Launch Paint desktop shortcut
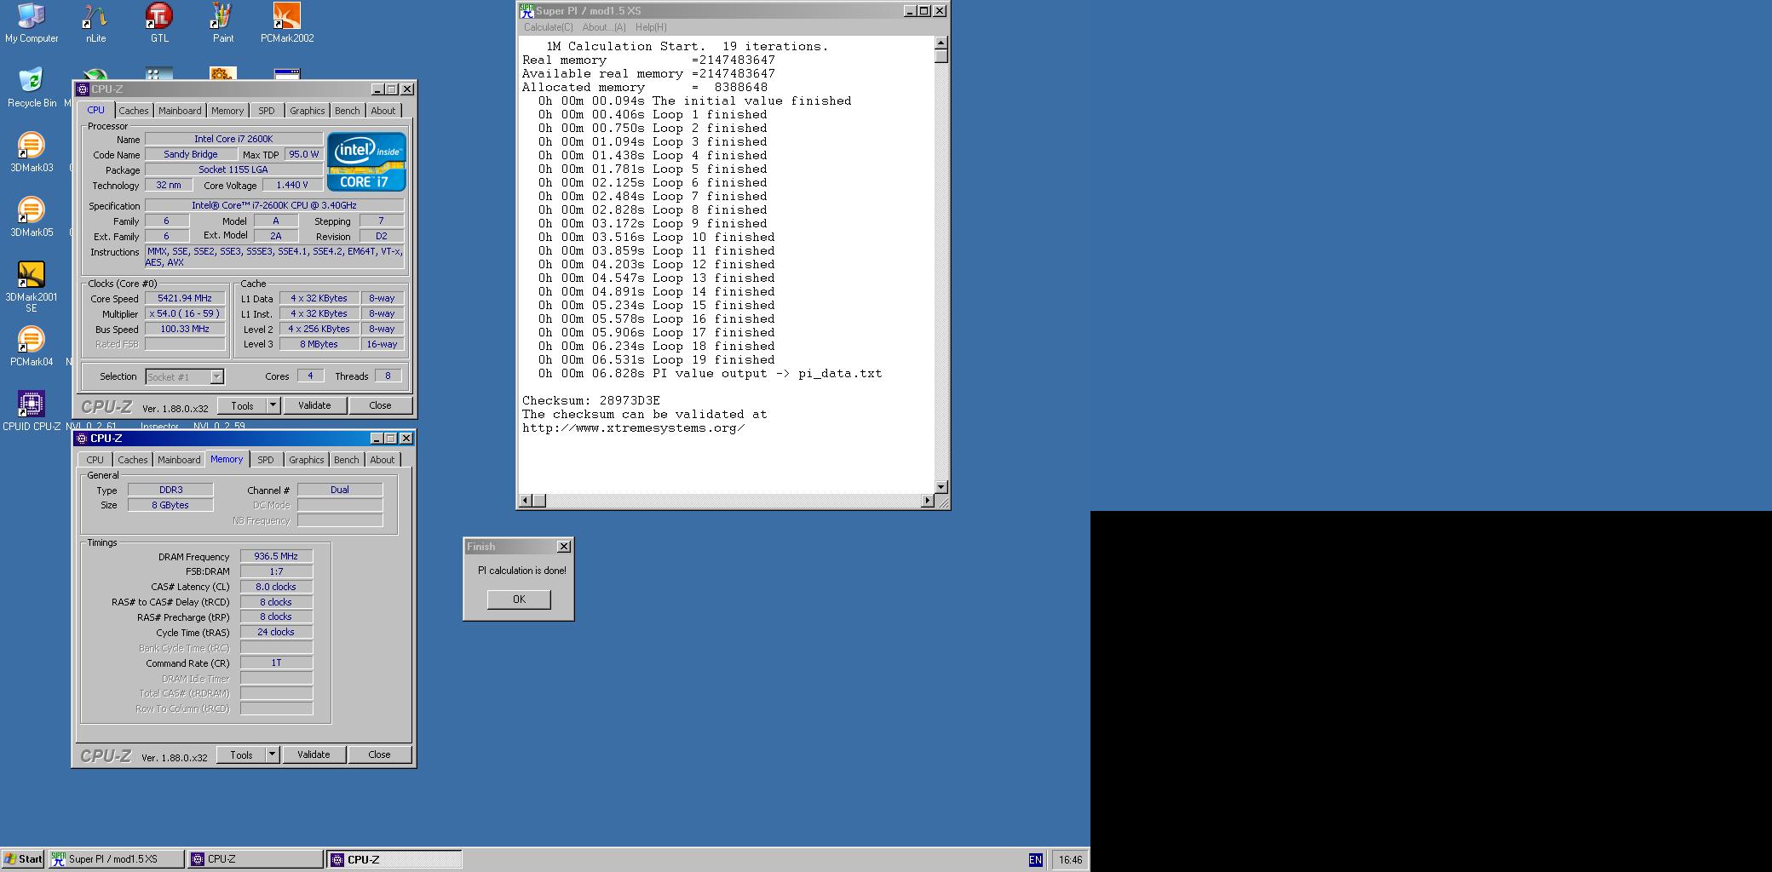 [223, 22]
